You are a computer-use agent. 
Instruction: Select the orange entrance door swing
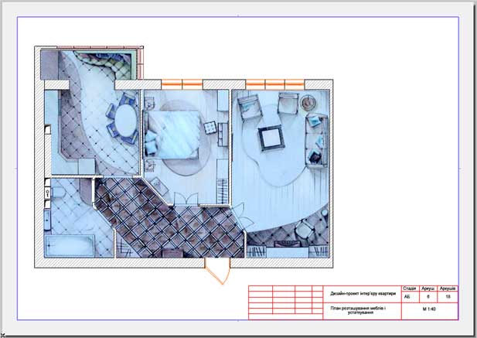(x=217, y=271)
